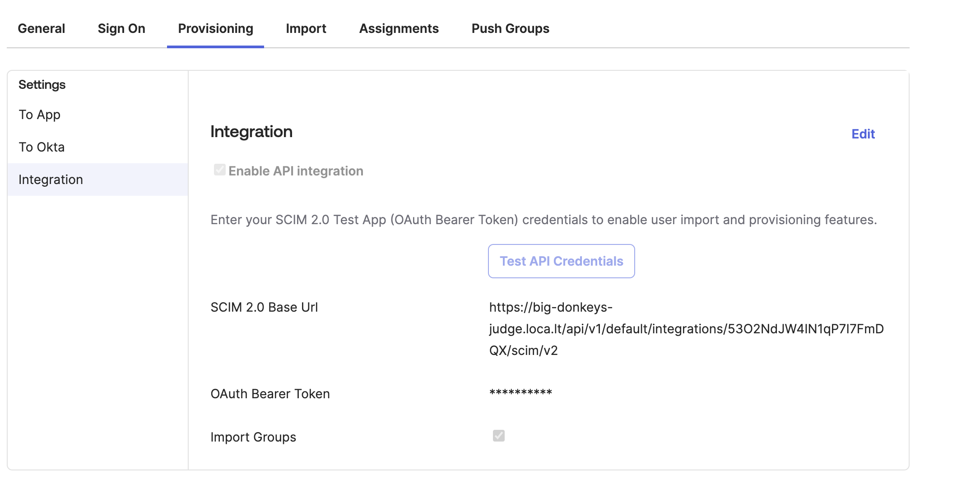This screenshot has height=488, width=957.
Task: Click the masked OAuth Bearer Token value
Action: [520, 393]
